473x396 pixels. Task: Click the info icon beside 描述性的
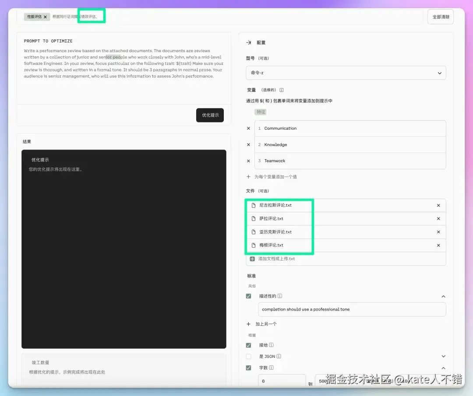pyautogui.click(x=279, y=296)
